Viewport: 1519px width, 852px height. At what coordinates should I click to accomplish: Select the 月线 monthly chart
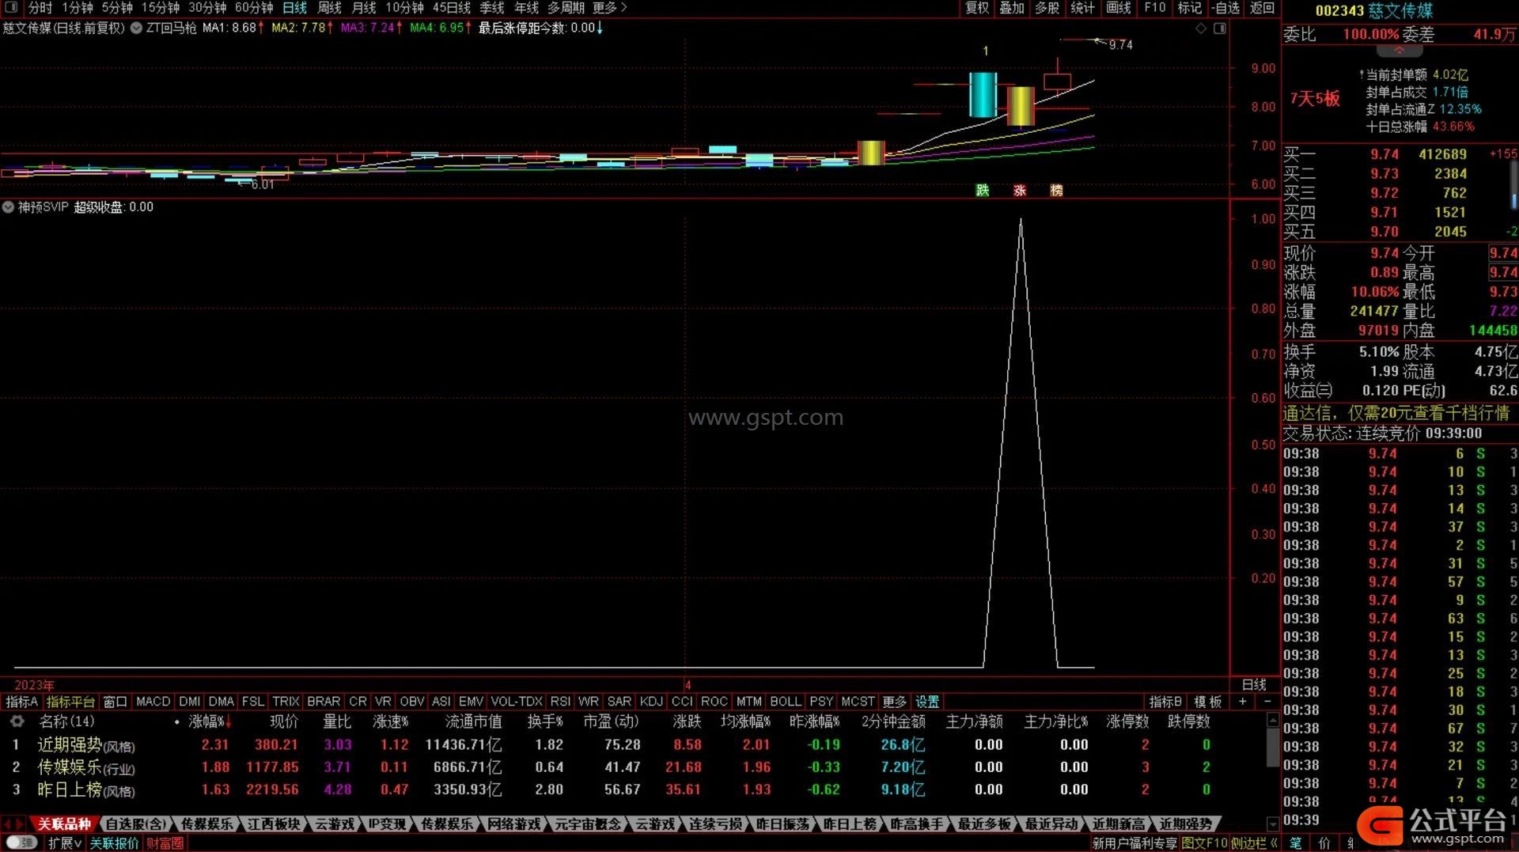coord(364,8)
